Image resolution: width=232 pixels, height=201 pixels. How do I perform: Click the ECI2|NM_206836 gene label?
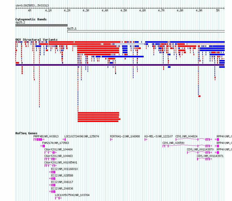62,188
